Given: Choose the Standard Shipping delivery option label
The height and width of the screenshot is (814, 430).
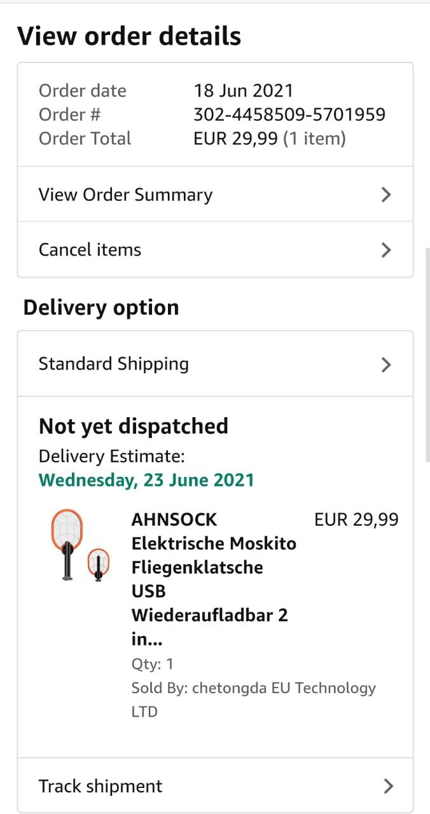Looking at the screenshot, I should 114,364.
